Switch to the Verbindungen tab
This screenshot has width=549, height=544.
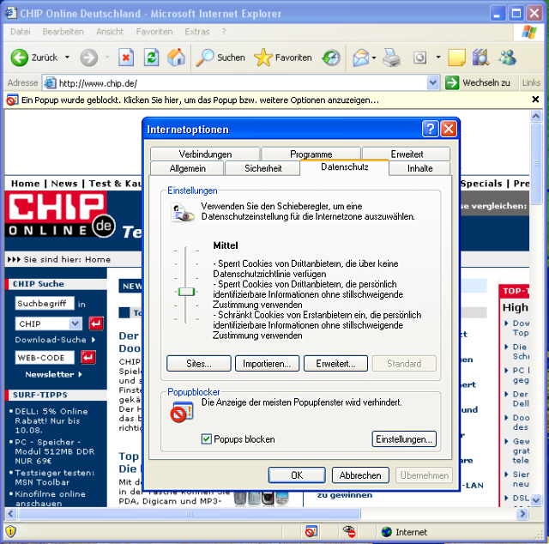205,154
